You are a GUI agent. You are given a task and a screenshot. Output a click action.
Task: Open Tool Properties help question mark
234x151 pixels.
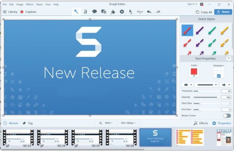point(228,59)
